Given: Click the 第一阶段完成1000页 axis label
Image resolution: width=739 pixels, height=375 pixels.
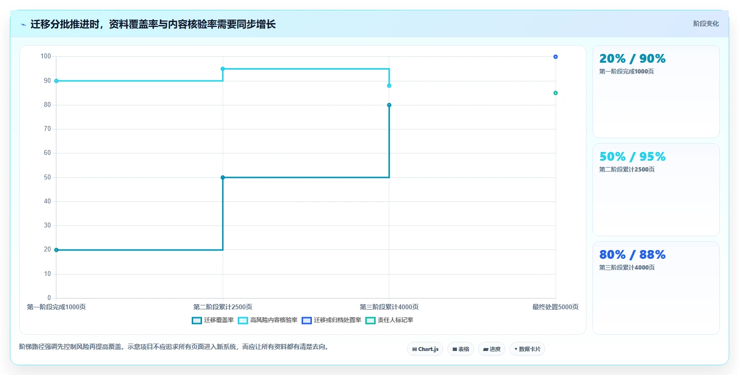Looking at the screenshot, I should click(x=56, y=307).
